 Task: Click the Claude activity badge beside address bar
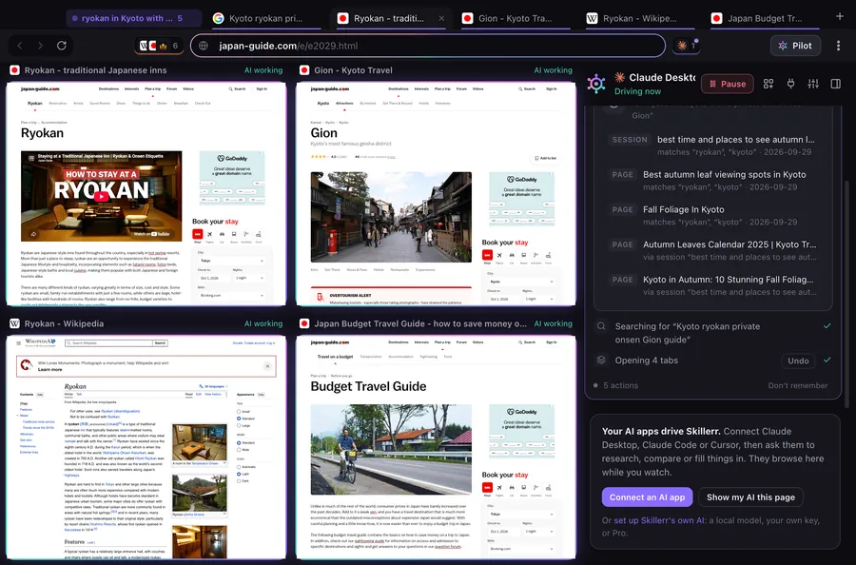(687, 46)
